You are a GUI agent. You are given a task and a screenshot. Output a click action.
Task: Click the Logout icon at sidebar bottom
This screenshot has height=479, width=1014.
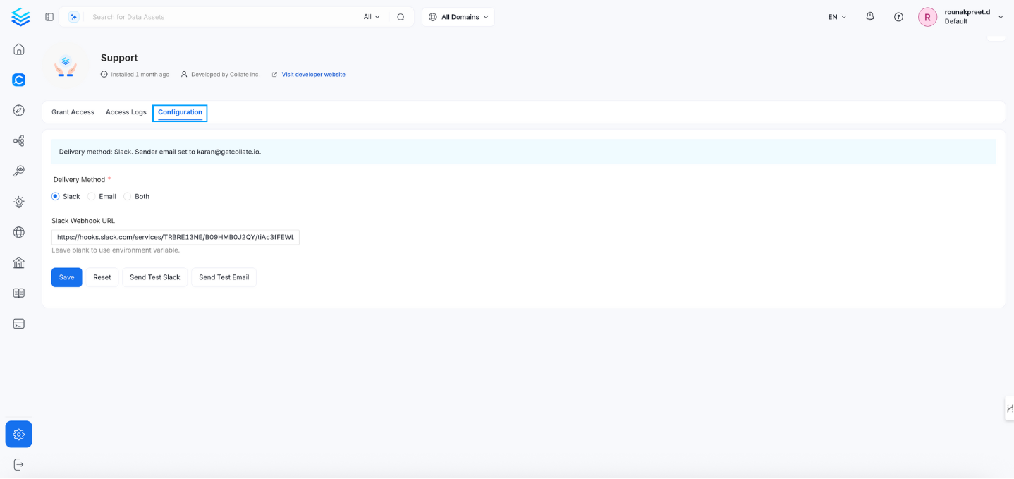pos(19,465)
